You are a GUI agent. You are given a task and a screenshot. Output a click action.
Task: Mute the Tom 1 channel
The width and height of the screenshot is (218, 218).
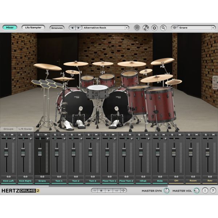pos(62,134)
